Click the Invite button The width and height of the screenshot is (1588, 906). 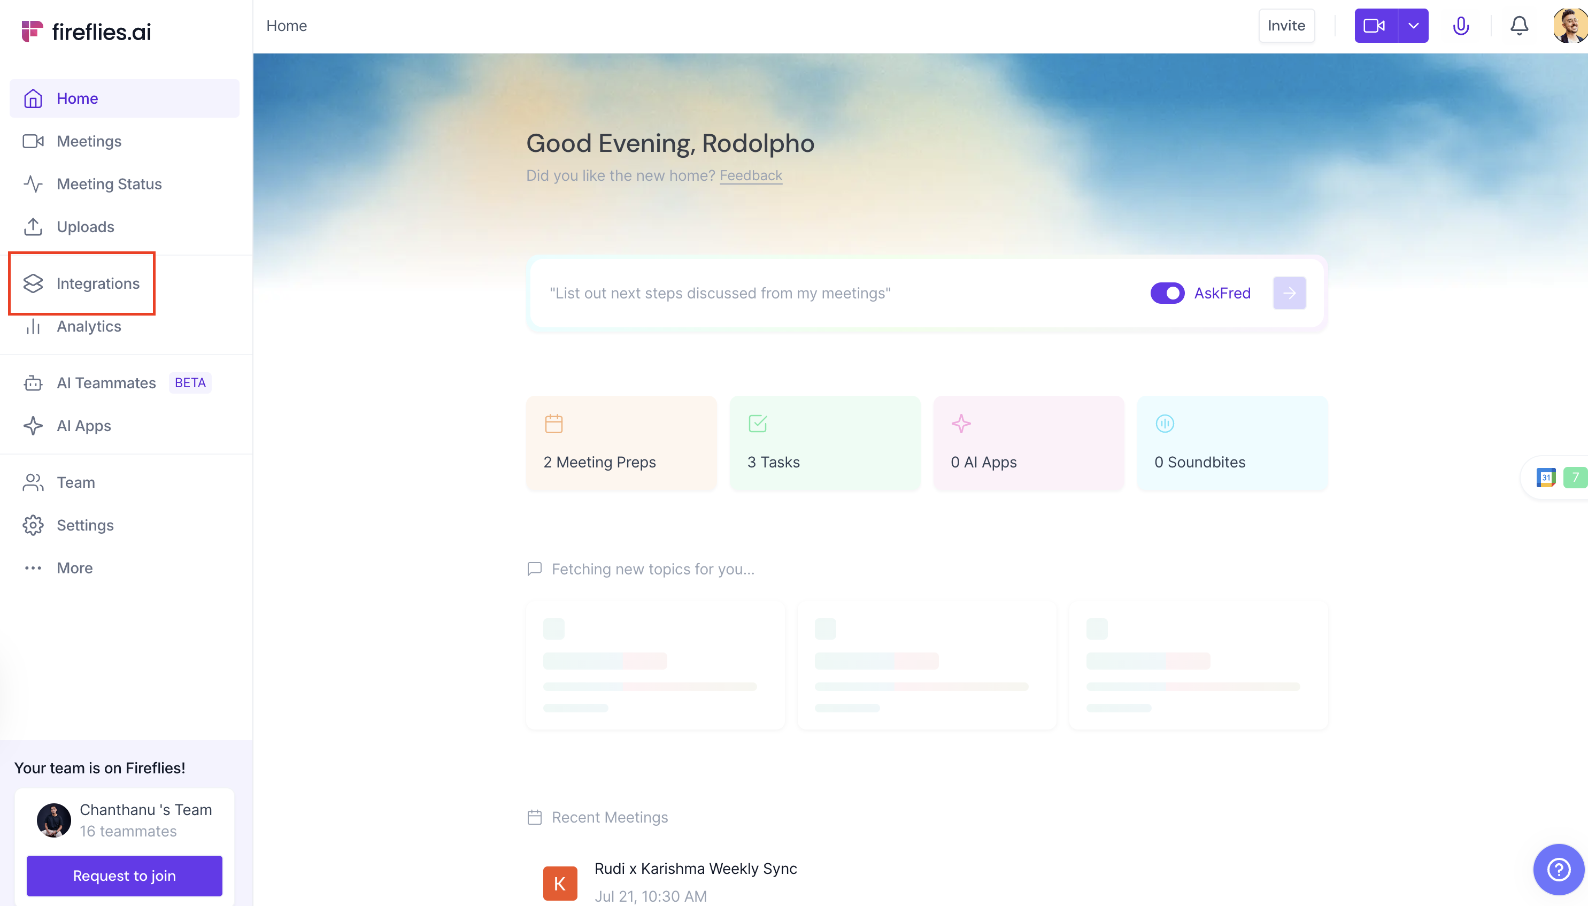click(x=1286, y=26)
